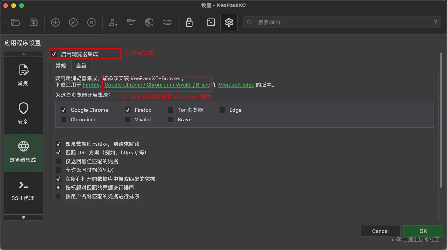Click the delete entry icon

pos(91,22)
